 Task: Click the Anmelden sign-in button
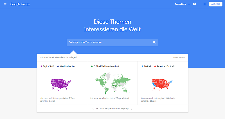pyautogui.click(x=216, y=4)
